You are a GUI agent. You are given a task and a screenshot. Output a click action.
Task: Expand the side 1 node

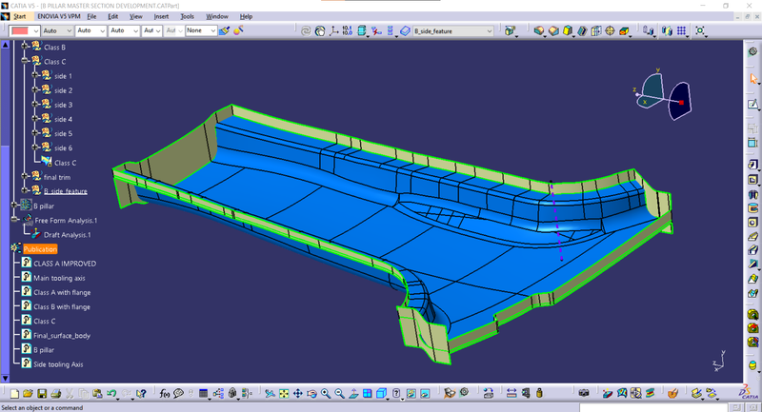click(34, 76)
